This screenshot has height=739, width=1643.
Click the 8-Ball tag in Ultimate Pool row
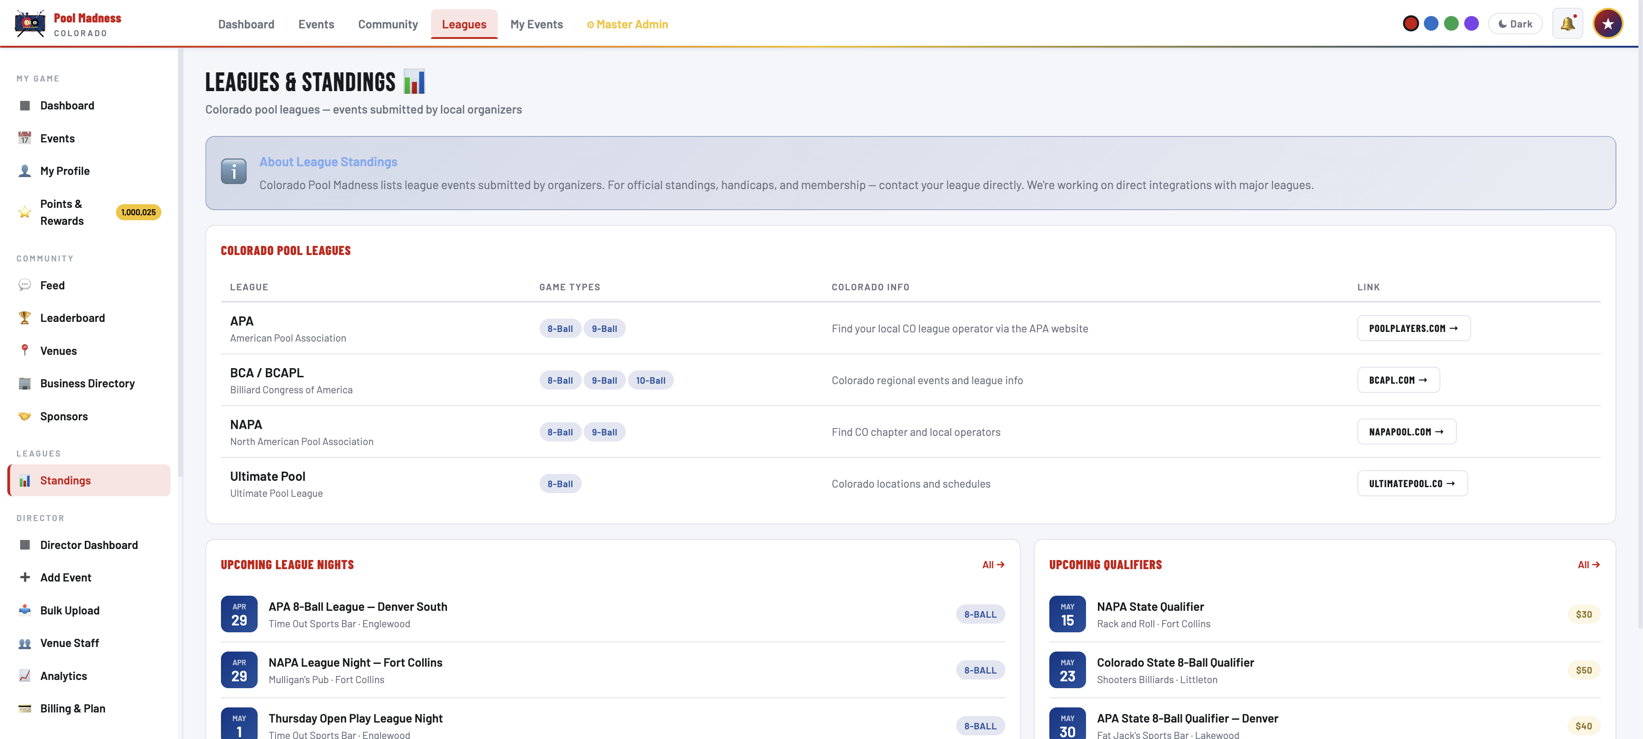(560, 484)
